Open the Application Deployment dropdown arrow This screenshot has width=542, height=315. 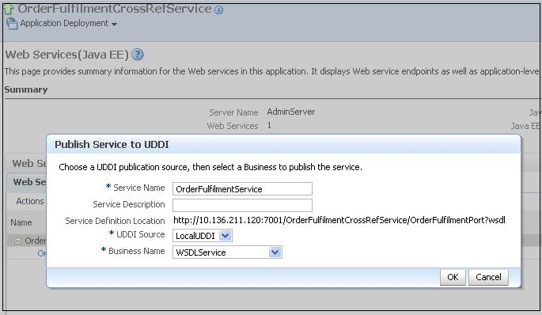point(114,25)
